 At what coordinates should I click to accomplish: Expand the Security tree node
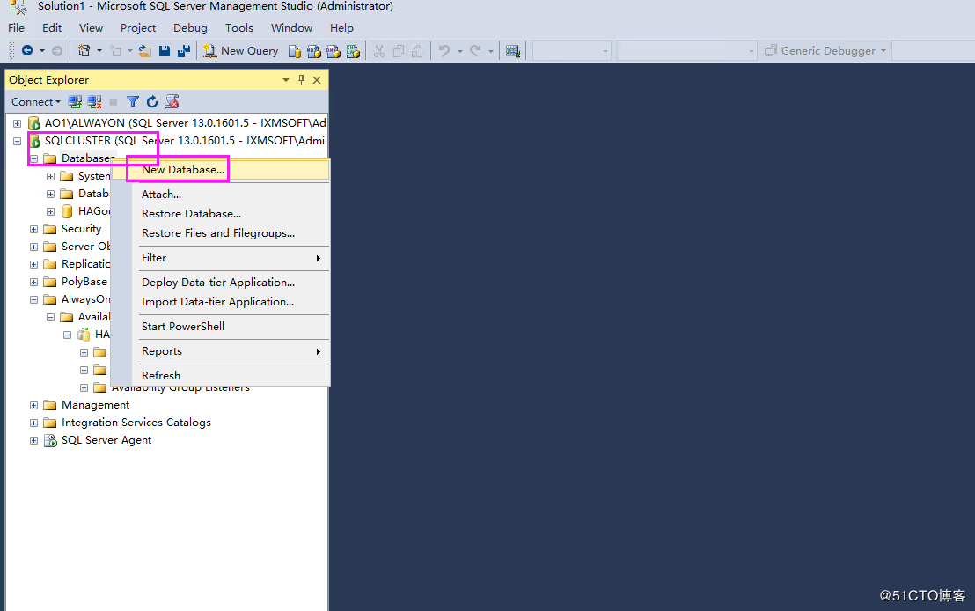(33, 228)
